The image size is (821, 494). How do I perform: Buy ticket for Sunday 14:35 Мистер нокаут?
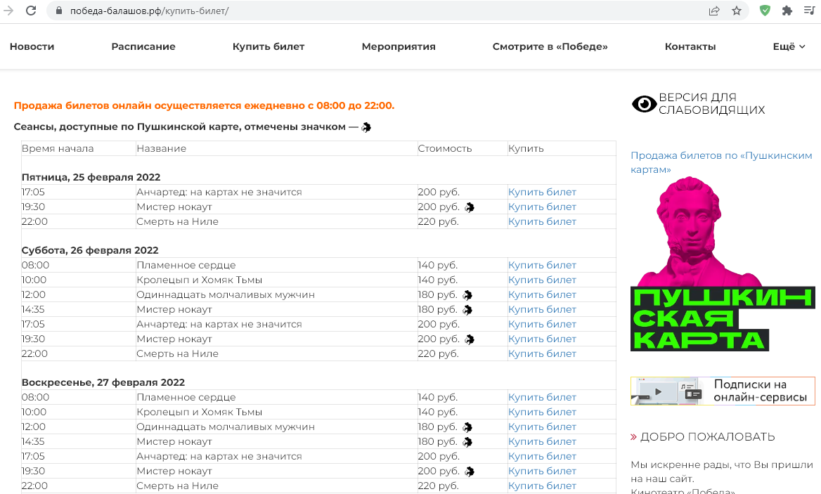coord(542,441)
